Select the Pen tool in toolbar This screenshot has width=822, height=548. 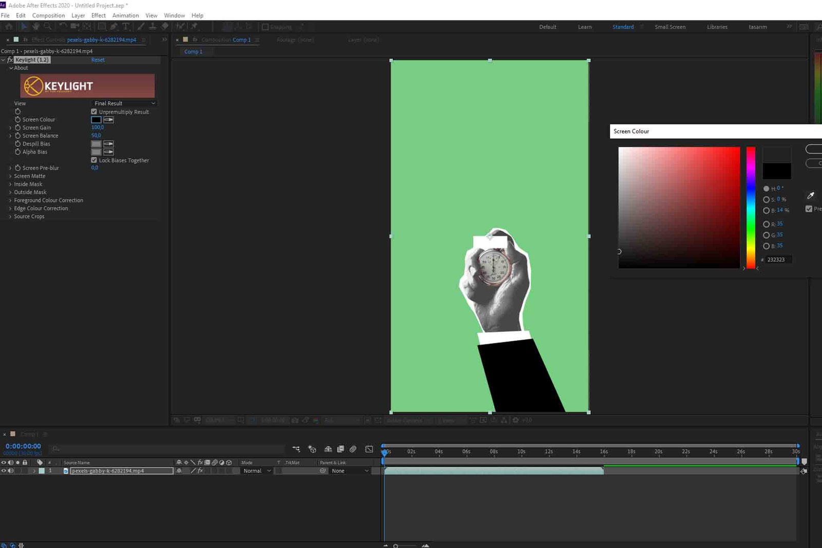tap(114, 27)
